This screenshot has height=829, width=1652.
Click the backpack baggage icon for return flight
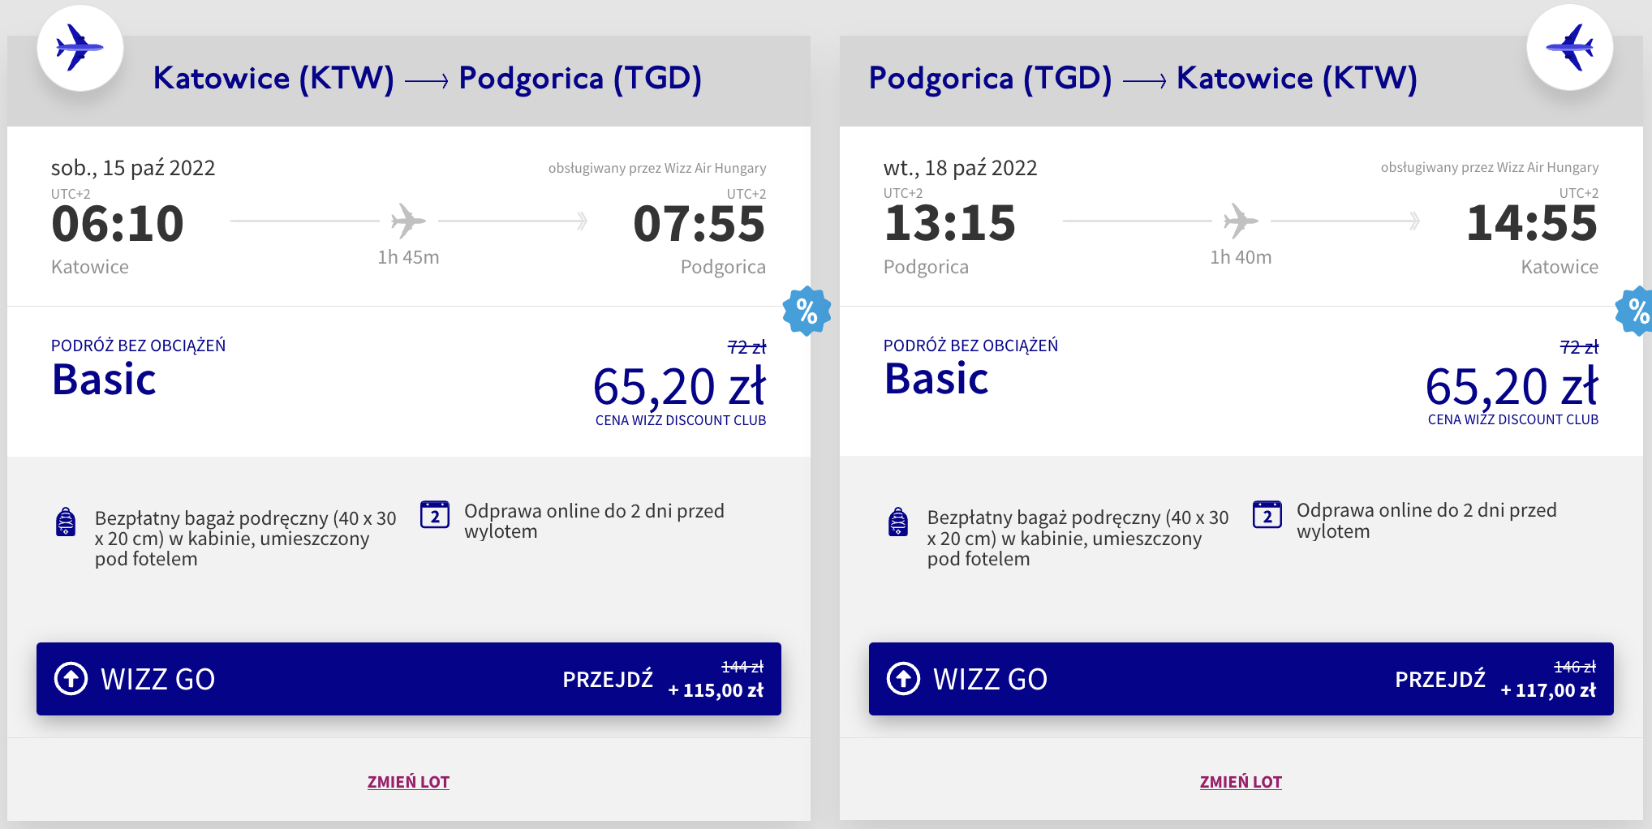pos(898,522)
